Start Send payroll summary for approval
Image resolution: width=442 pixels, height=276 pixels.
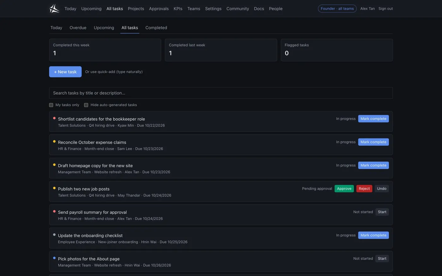coord(382,212)
